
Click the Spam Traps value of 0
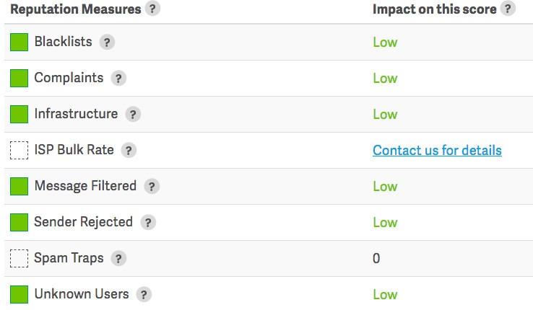point(376,258)
